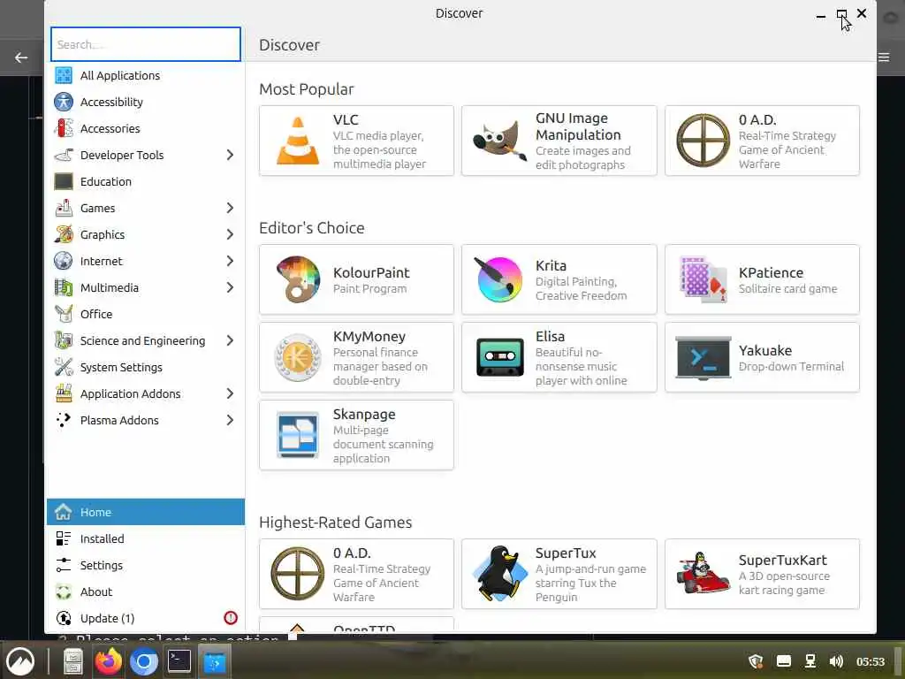Viewport: 905px width, 679px height.
Task: Click the Settings sliders icon
Action: (64, 565)
